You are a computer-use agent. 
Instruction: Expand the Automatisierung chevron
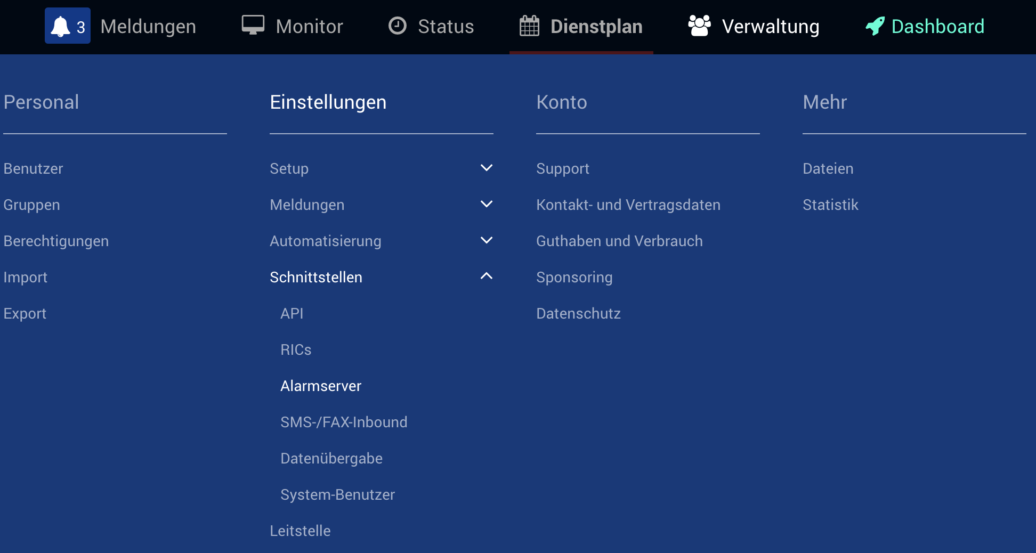pos(486,240)
